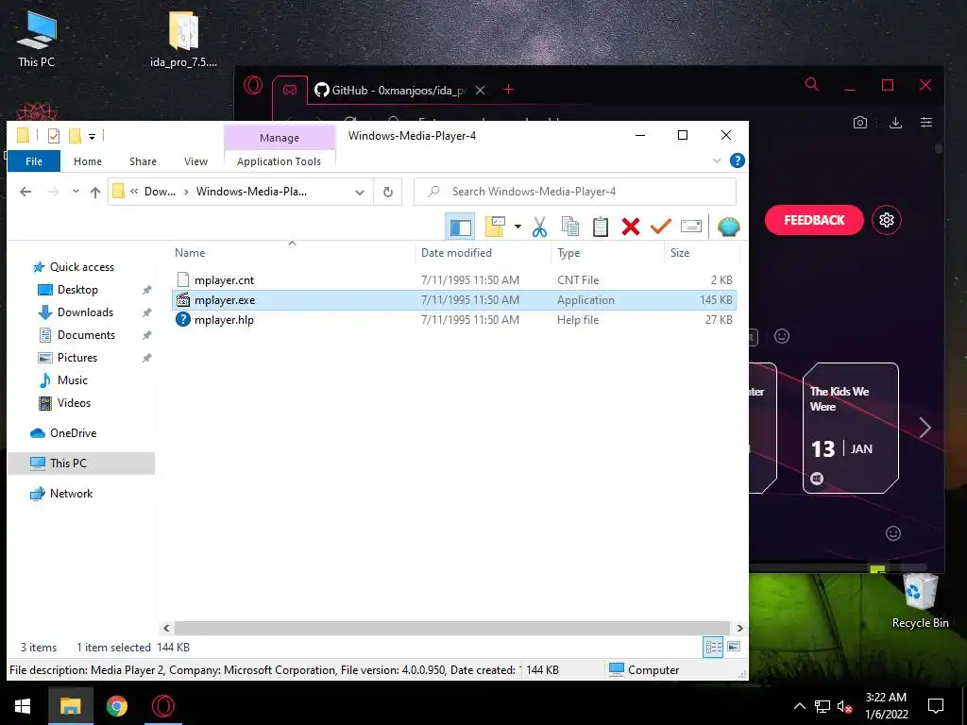Click the rename field toolbar icon
967x725 pixels.
click(x=690, y=227)
